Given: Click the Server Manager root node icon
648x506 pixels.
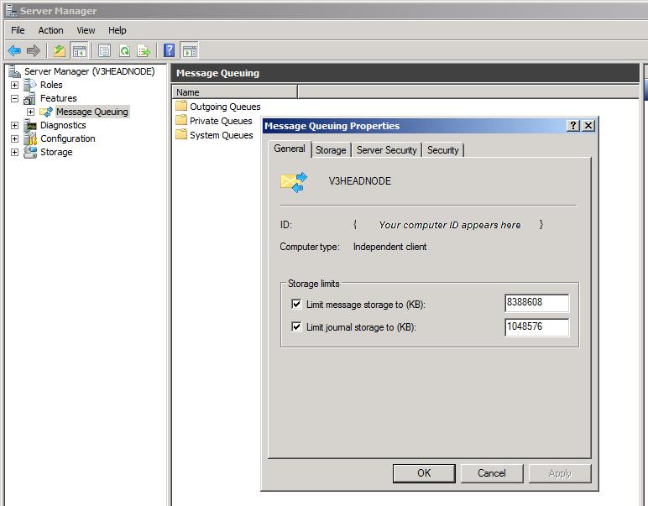Looking at the screenshot, I should 14,71.
